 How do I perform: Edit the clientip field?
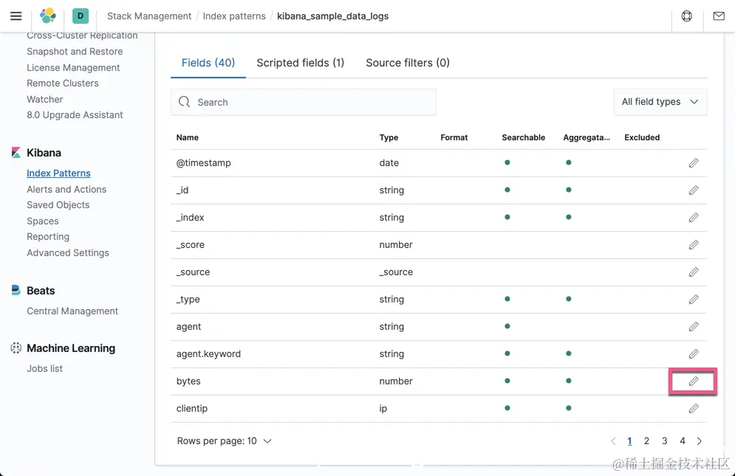coord(694,408)
